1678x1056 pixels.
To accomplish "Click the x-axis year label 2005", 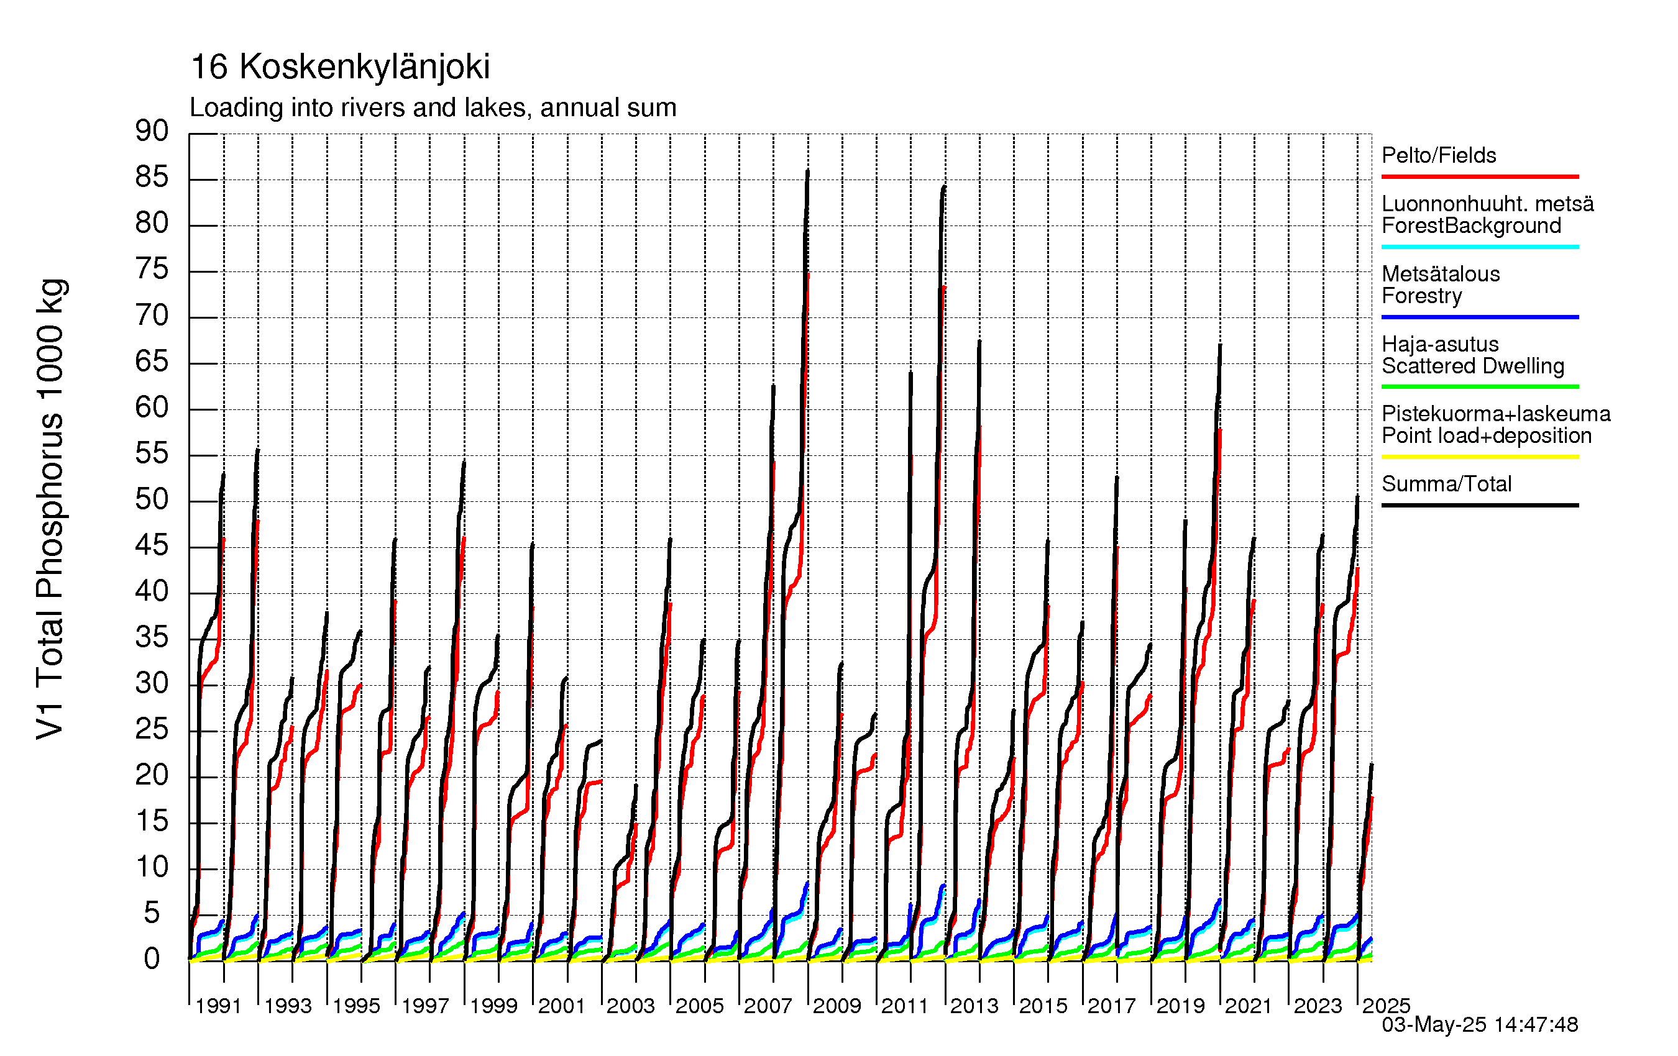I will point(700,1006).
